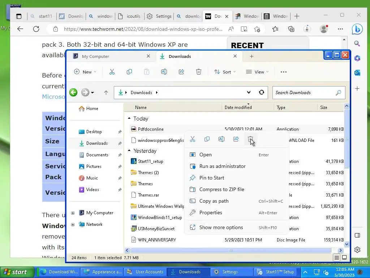Click the Delete icon in the context menu
Image resolution: width=370 pixels, height=278 pixels.
pos(250,139)
